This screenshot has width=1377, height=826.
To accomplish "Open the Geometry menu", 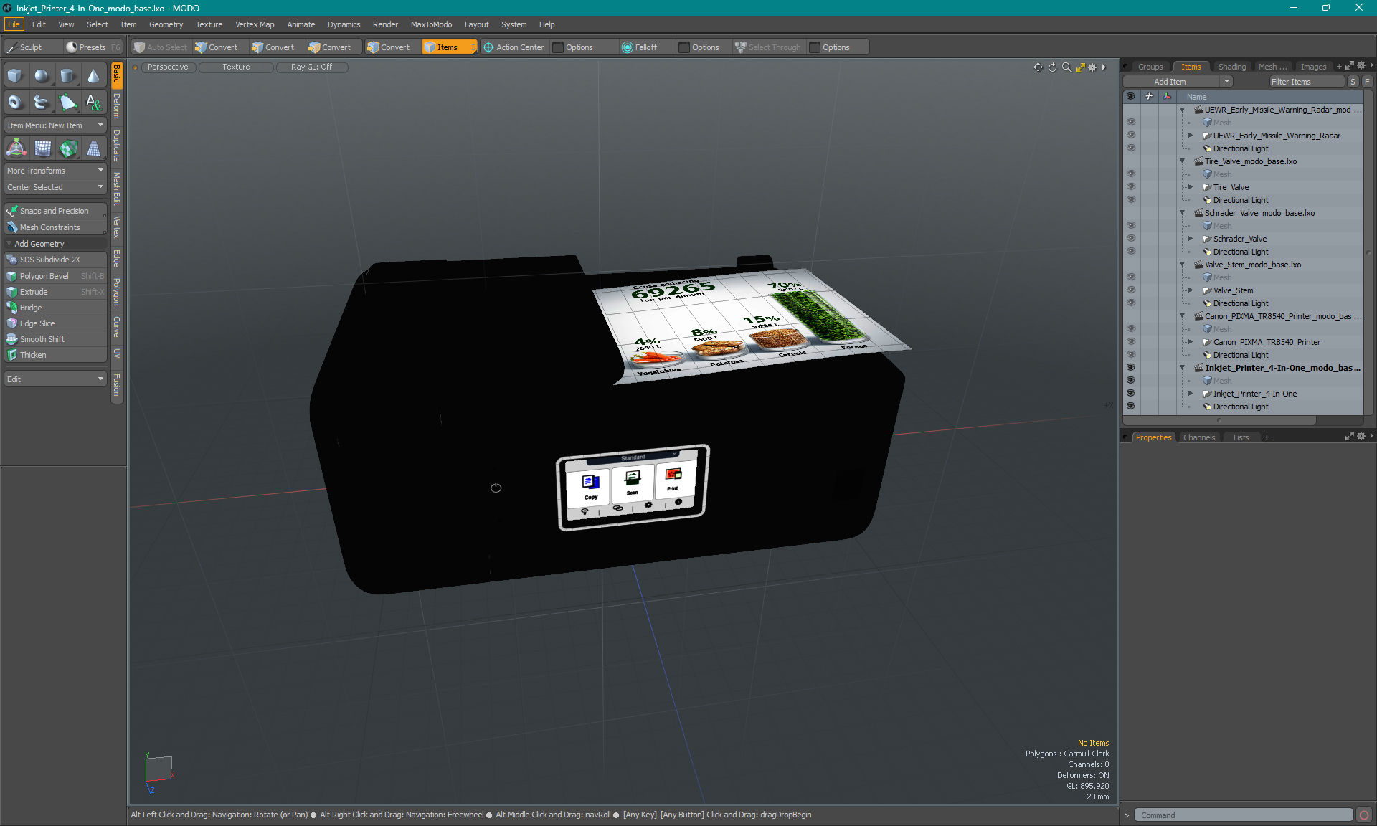I will 166,24.
